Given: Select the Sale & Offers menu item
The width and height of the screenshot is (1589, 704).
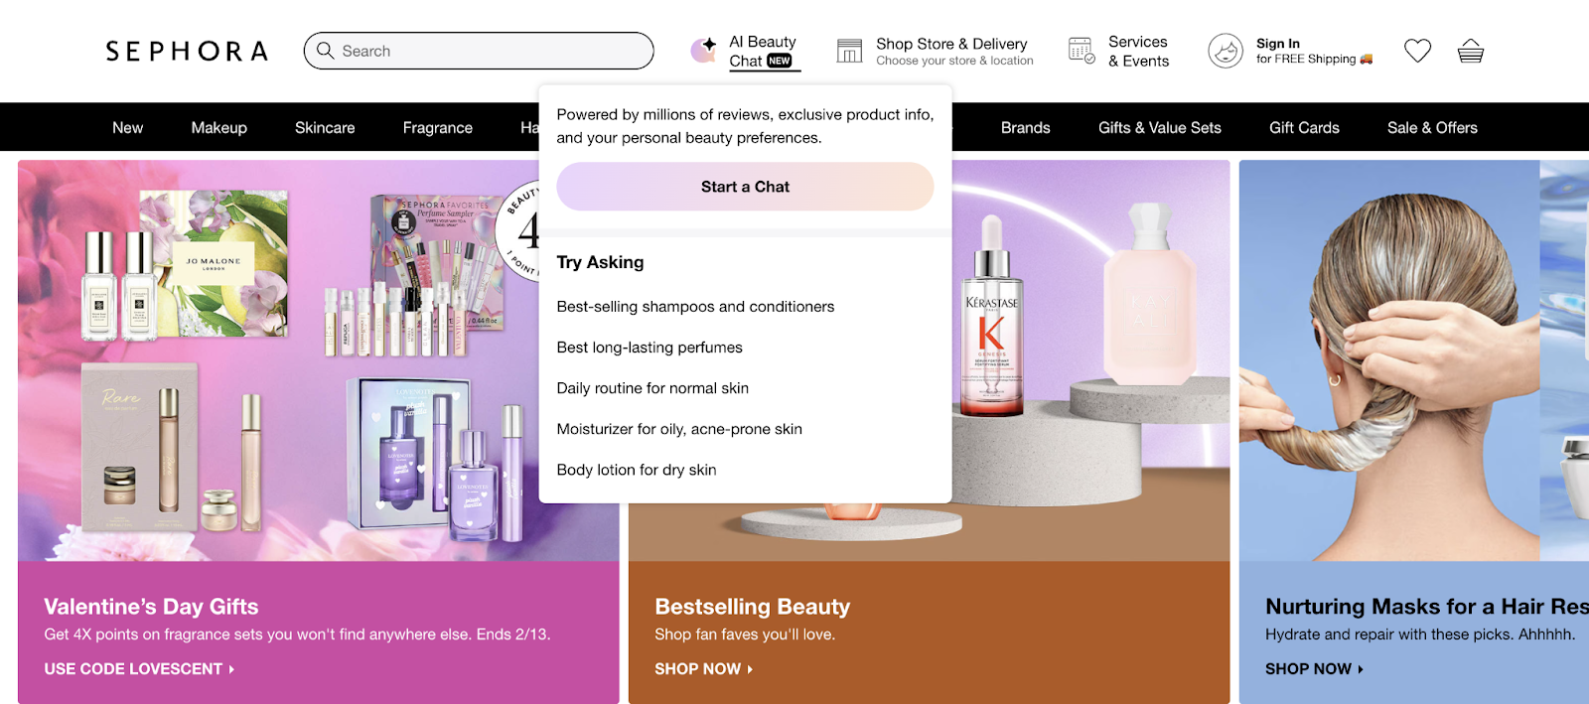Looking at the screenshot, I should click(x=1432, y=127).
